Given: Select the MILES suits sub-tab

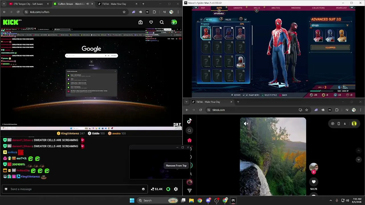Looking at the screenshot, I should tap(228, 20).
